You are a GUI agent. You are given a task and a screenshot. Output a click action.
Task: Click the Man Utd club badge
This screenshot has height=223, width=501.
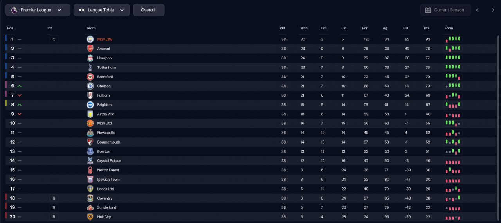coord(90,123)
